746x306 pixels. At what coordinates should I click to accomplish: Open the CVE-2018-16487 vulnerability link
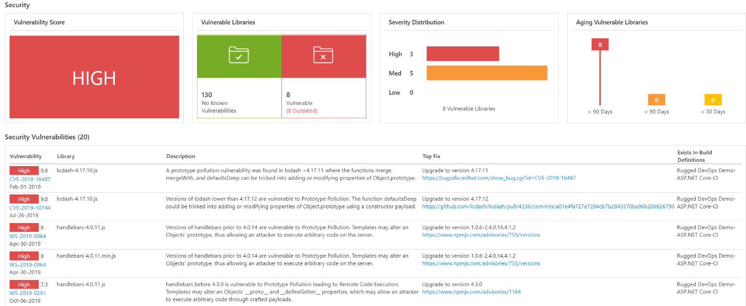pyautogui.click(x=30, y=179)
